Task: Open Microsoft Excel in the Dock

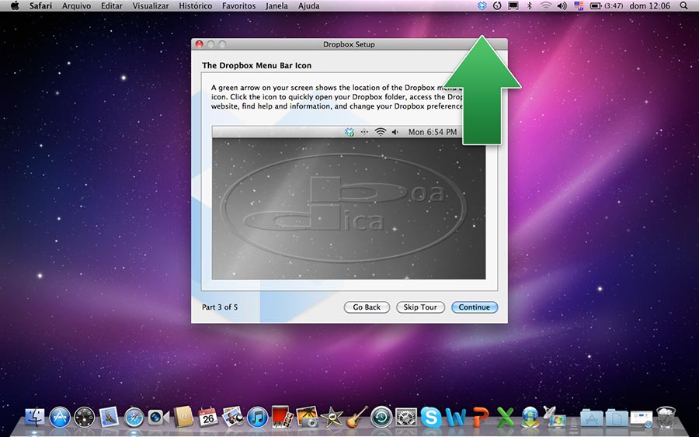Action: tap(506, 418)
